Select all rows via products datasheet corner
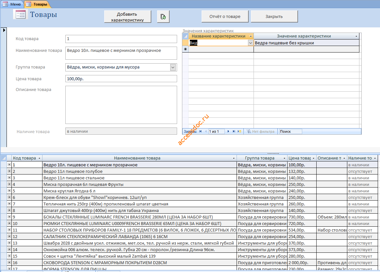380x272 pixels. point(4,158)
